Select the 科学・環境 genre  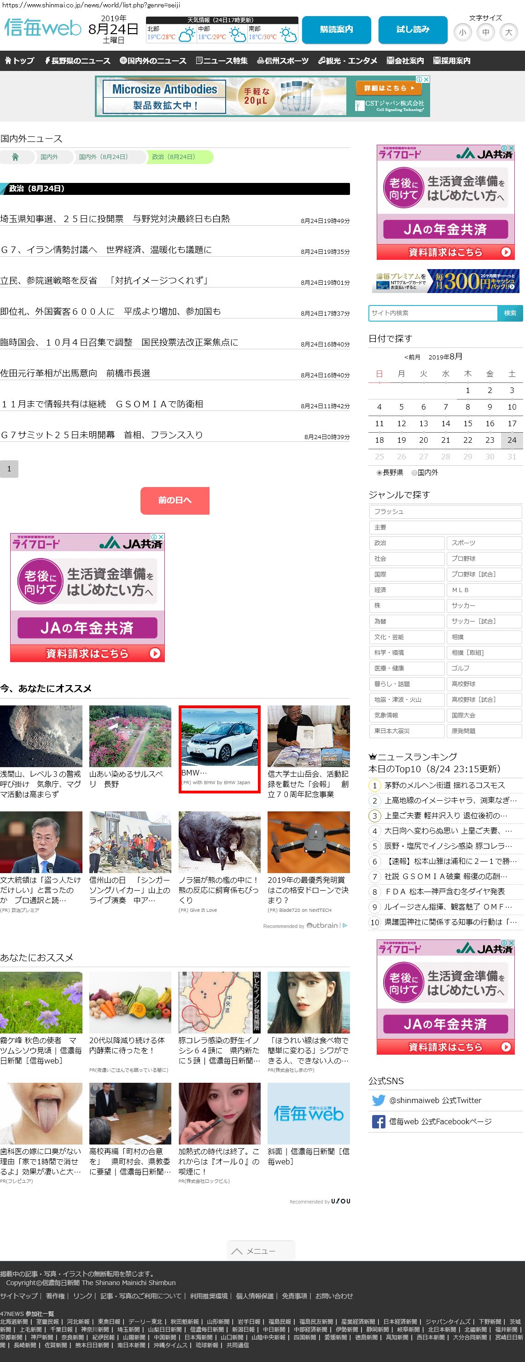(x=406, y=652)
